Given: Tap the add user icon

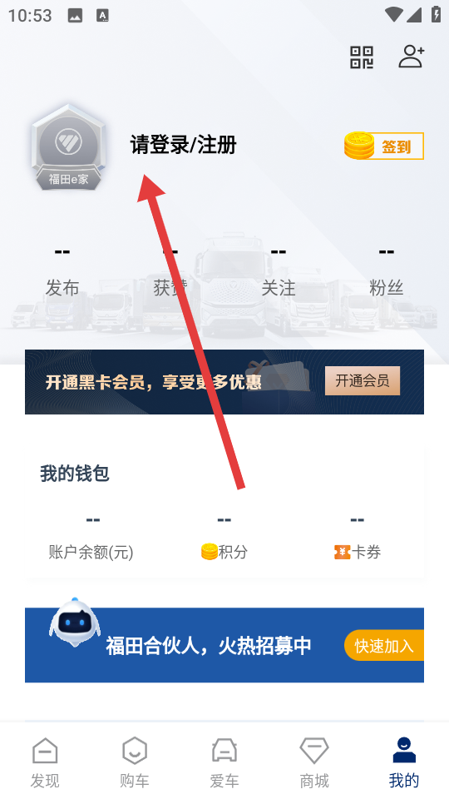Looking at the screenshot, I should pos(412,57).
